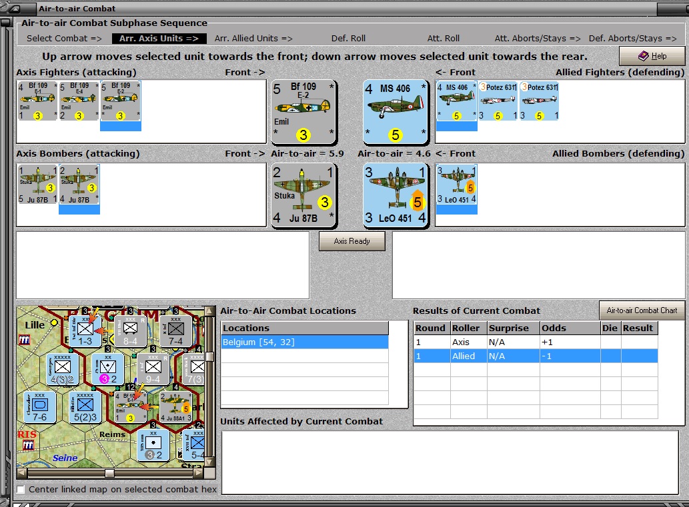
Task: Select the Bf 109 E-1 fighter counter
Action: (x=37, y=101)
